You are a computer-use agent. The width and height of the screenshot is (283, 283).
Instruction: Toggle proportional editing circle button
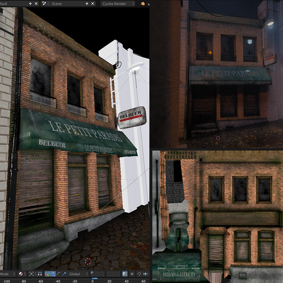132,274
